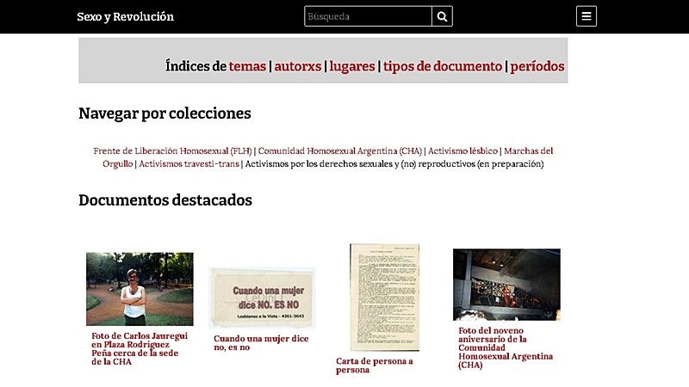Browse the Activismos travesti-trans collection
The image size is (689, 387).
click(x=189, y=163)
